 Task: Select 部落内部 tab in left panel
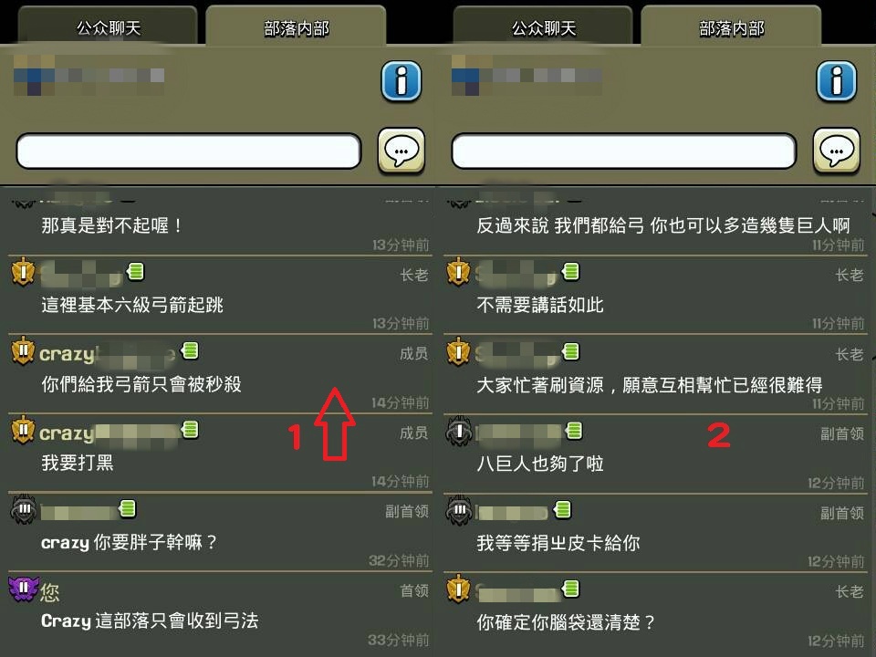pos(296,28)
